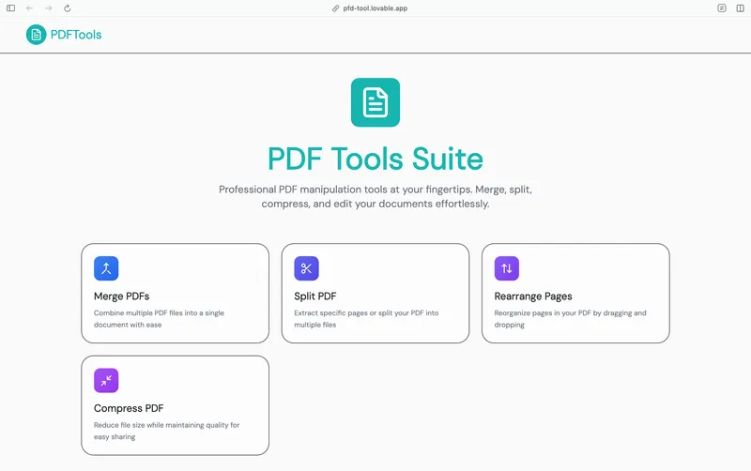Open the Merge PDFs title
Image resolution: width=751 pixels, height=471 pixels.
[x=122, y=296]
